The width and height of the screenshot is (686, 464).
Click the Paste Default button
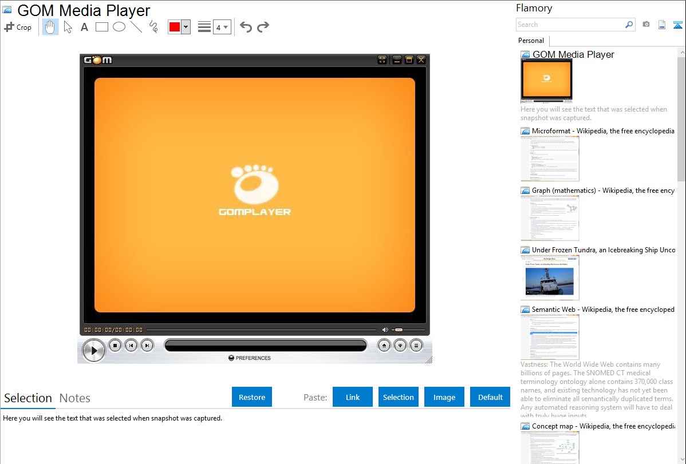(490, 397)
